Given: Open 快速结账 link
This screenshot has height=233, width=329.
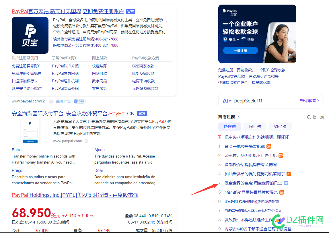Looking at the screenshot, I should click(100, 66).
